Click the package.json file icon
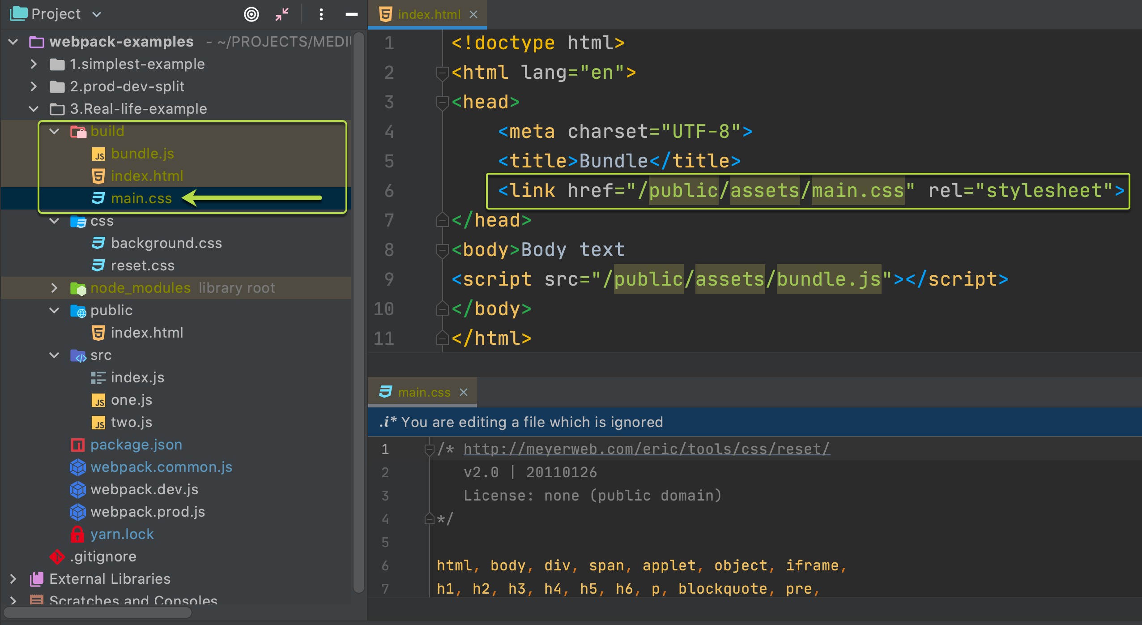Viewport: 1142px width, 625px height. pyautogui.click(x=78, y=445)
